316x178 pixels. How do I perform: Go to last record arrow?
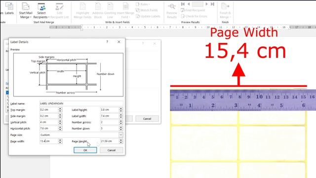coord(212,4)
